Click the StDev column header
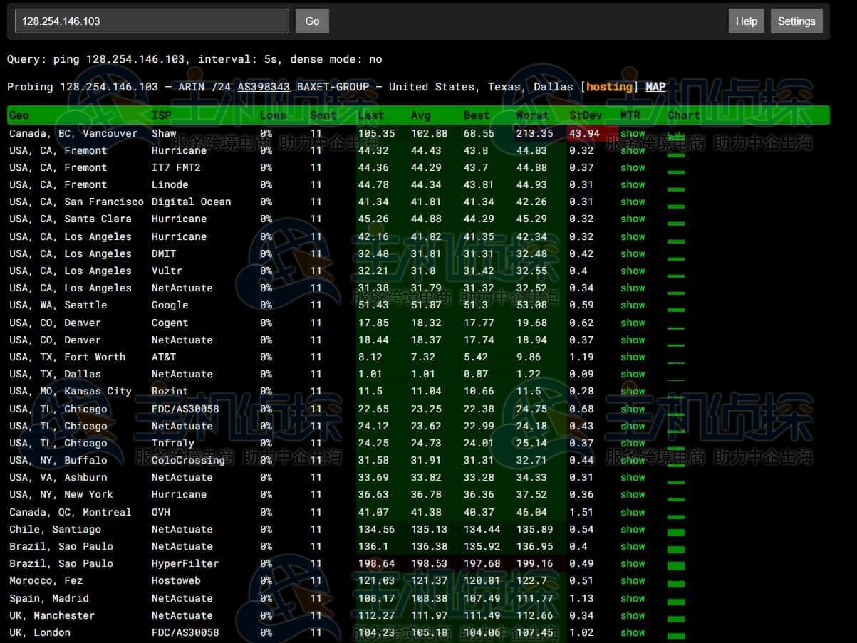 click(x=585, y=115)
